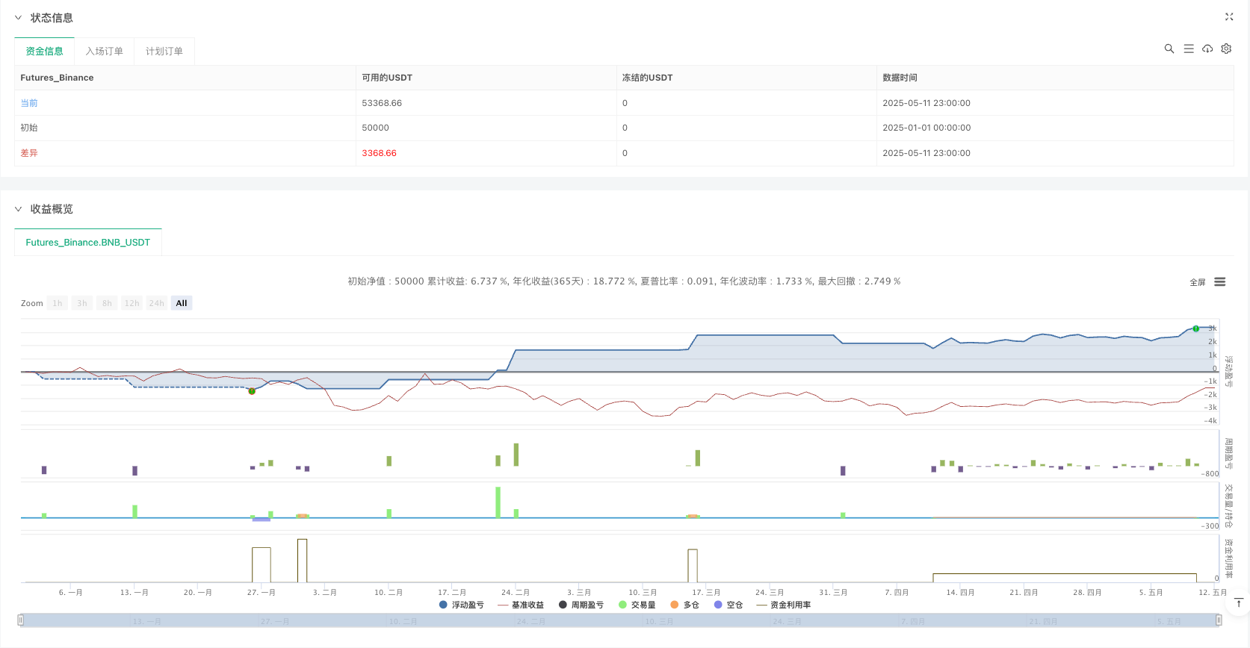1250x648 pixels.
Task: Open the list view menu icon
Action: (1188, 49)
